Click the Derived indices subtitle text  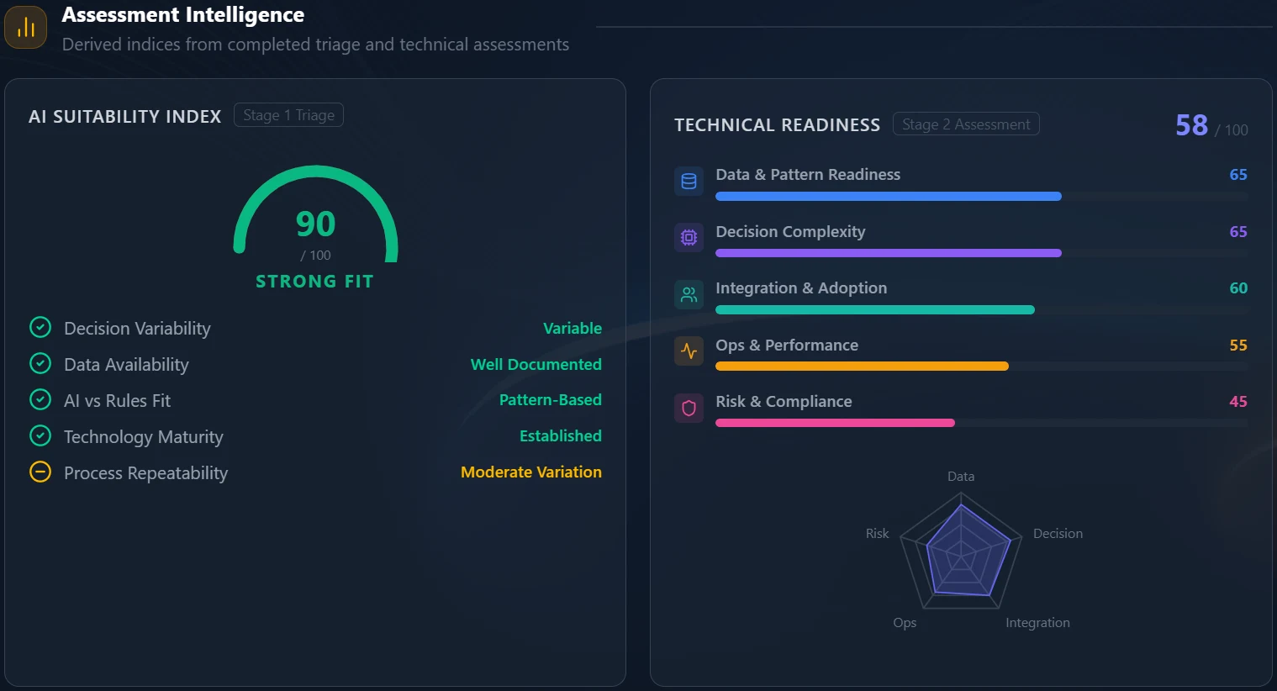pyautogui.click(x=316, y=45)
